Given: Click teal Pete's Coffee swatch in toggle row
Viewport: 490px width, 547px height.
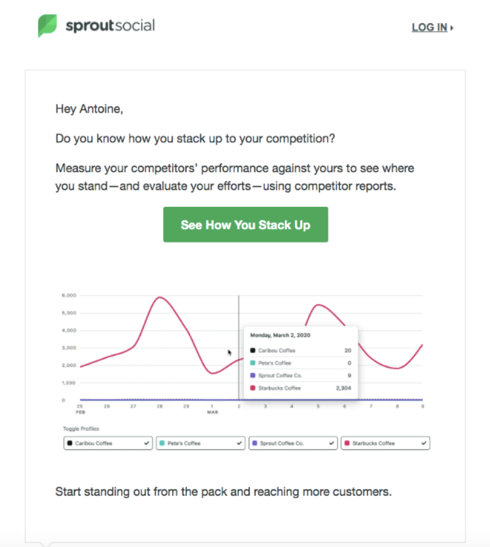Looking at the screenshot, I should pyautogui.click(x=162, y=443).
